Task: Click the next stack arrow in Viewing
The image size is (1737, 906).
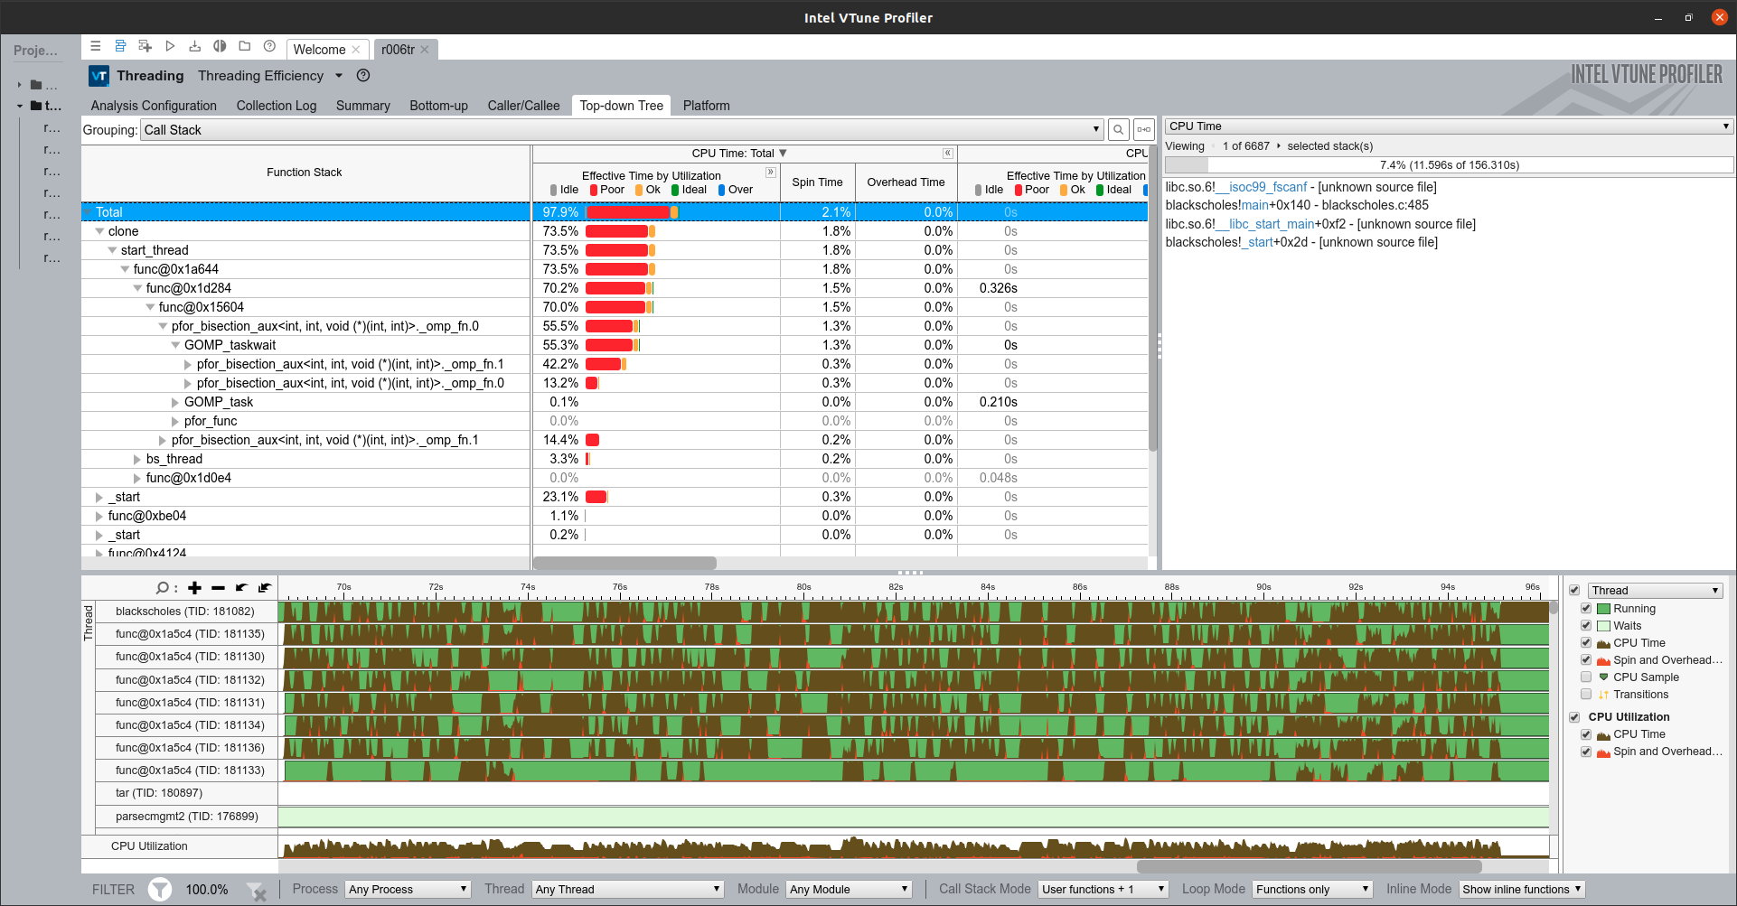Action: tap(1279, 146)
